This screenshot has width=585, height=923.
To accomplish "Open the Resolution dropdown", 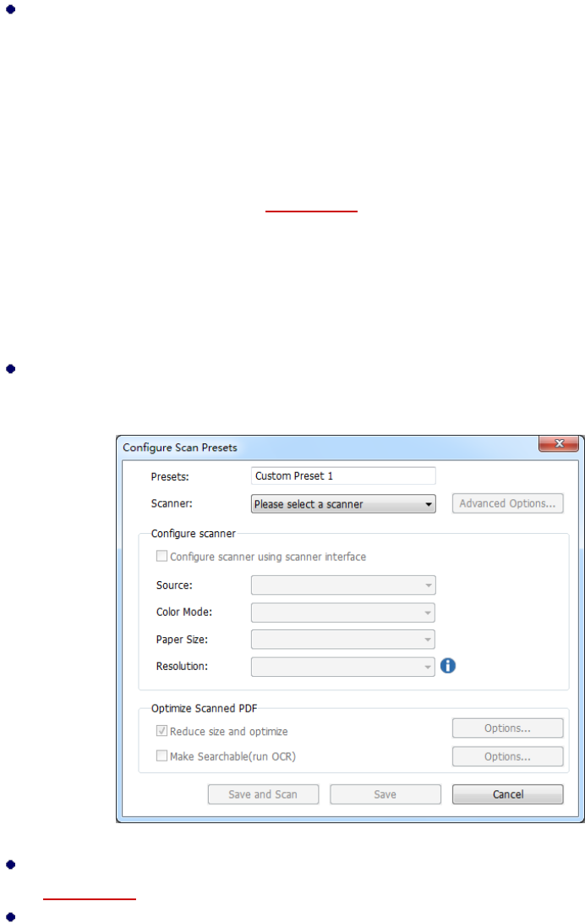I will [x=343, y=667].
